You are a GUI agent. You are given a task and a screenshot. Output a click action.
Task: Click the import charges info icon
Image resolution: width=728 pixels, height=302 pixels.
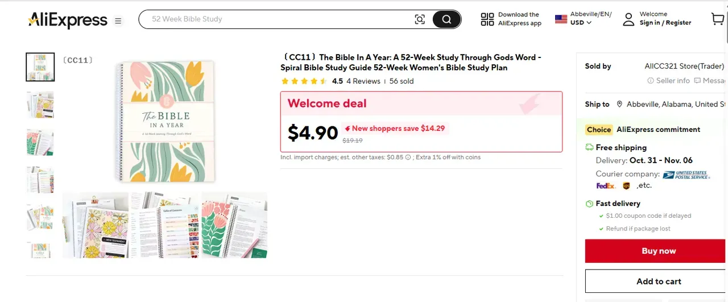pyautogui.click(x=408, y=158)
